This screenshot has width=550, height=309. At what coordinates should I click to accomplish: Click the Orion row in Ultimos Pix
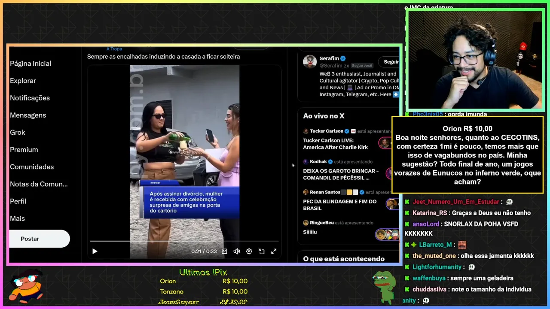click(x=204, y=281)
